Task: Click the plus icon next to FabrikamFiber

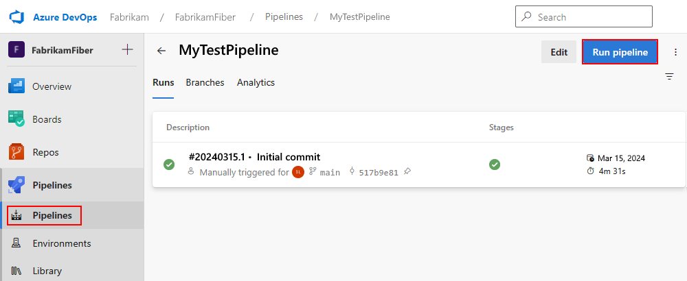Action: point(127,49)
